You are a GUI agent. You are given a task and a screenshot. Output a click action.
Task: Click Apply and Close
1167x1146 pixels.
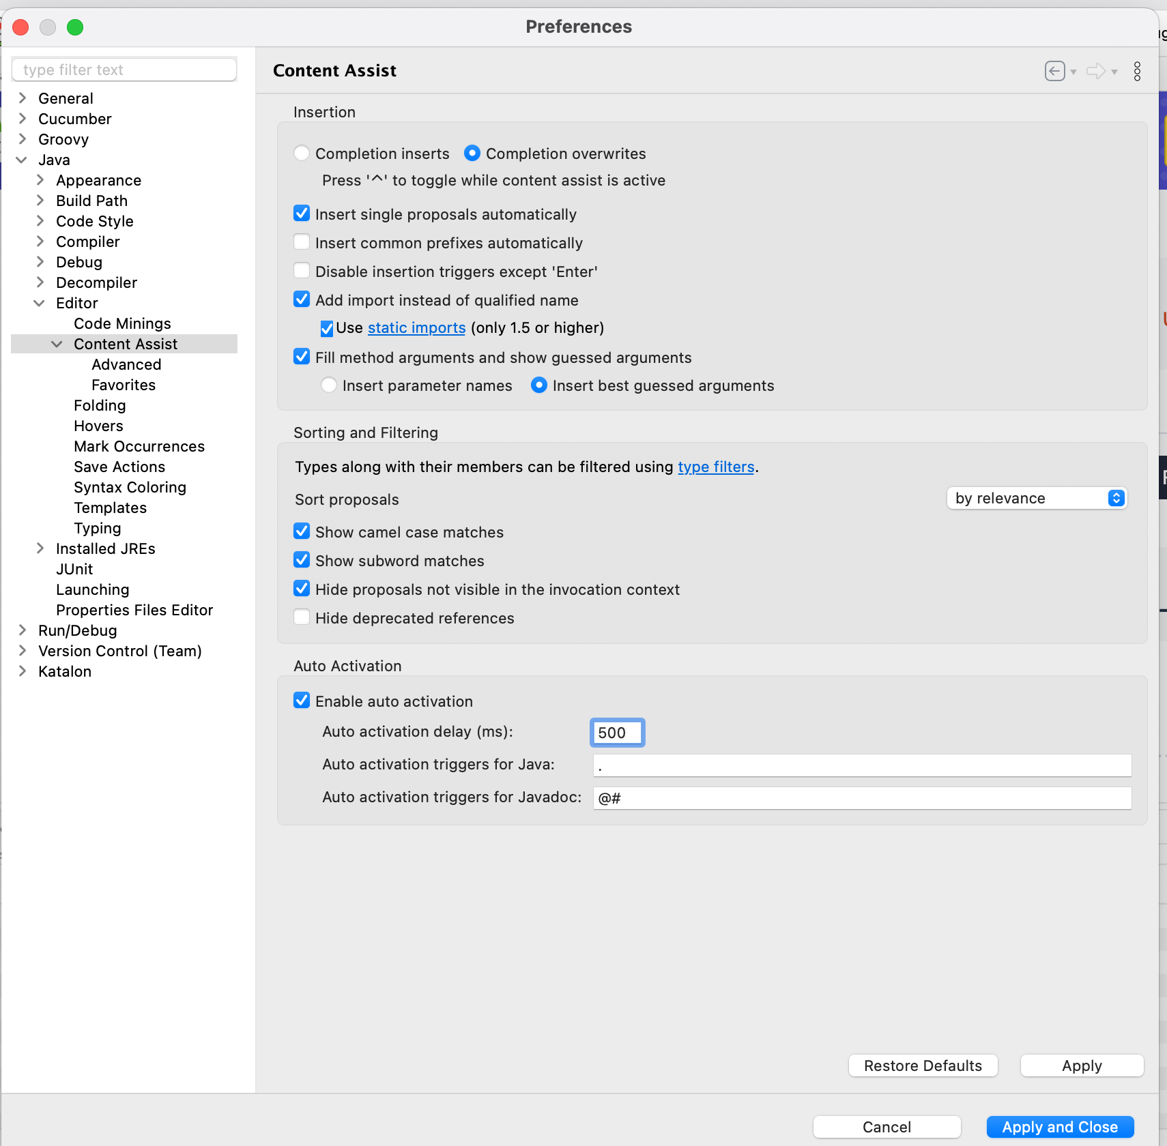(1060, 1127)
